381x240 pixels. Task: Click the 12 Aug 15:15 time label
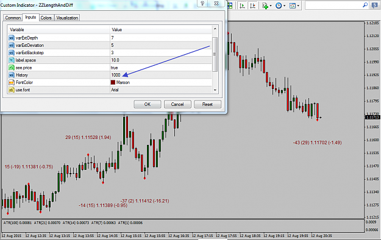click(x=131, y=236)
